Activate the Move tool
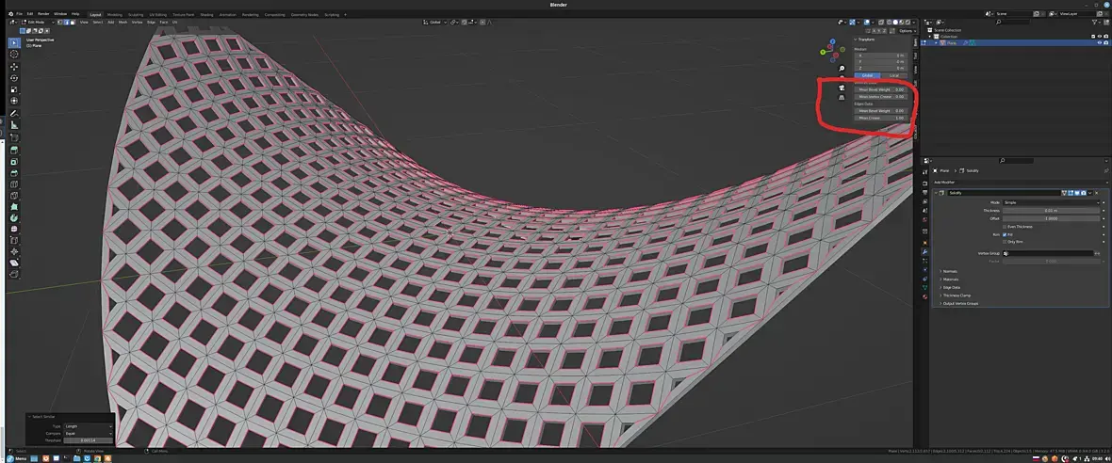Image resolution: width=1112 pixels, height=463 pixels. coord(13,67)
